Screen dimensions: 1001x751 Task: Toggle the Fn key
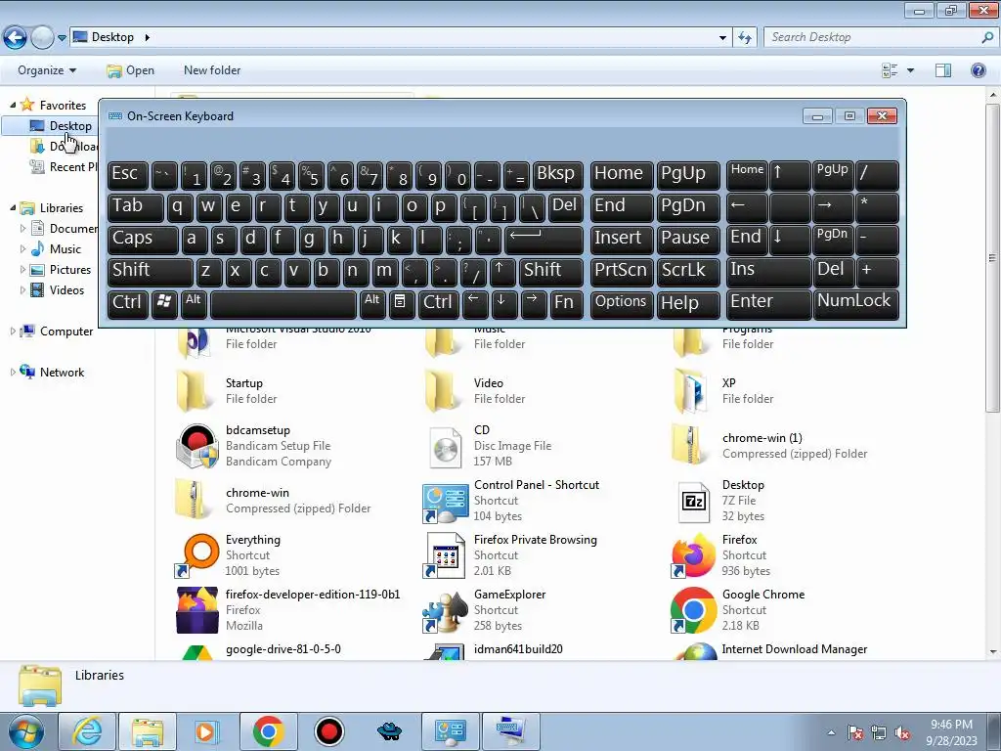[566, 303]
